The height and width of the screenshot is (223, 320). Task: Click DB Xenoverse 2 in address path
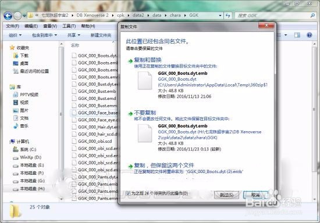click(93, 15)
